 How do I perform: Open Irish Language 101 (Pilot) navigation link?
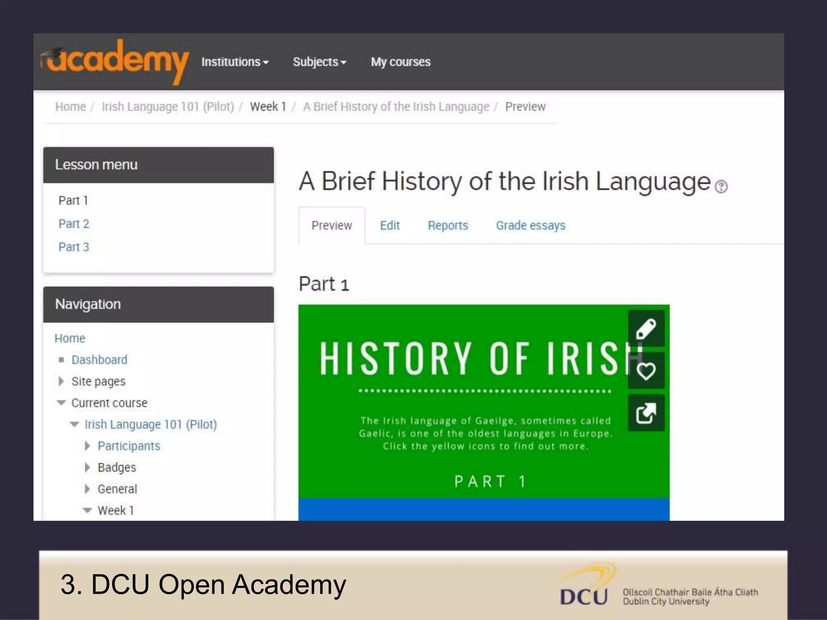(151, 424)
